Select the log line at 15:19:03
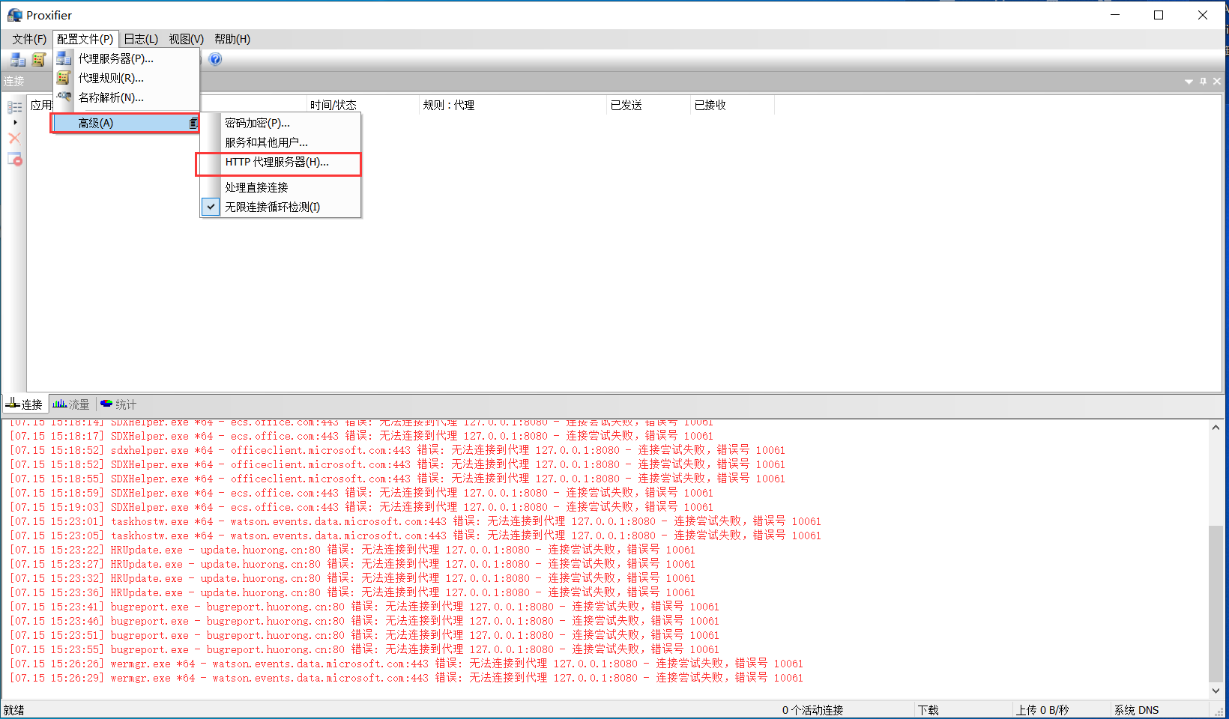The width and height of the screenshot is (1229, 719). tap(361, 507)
